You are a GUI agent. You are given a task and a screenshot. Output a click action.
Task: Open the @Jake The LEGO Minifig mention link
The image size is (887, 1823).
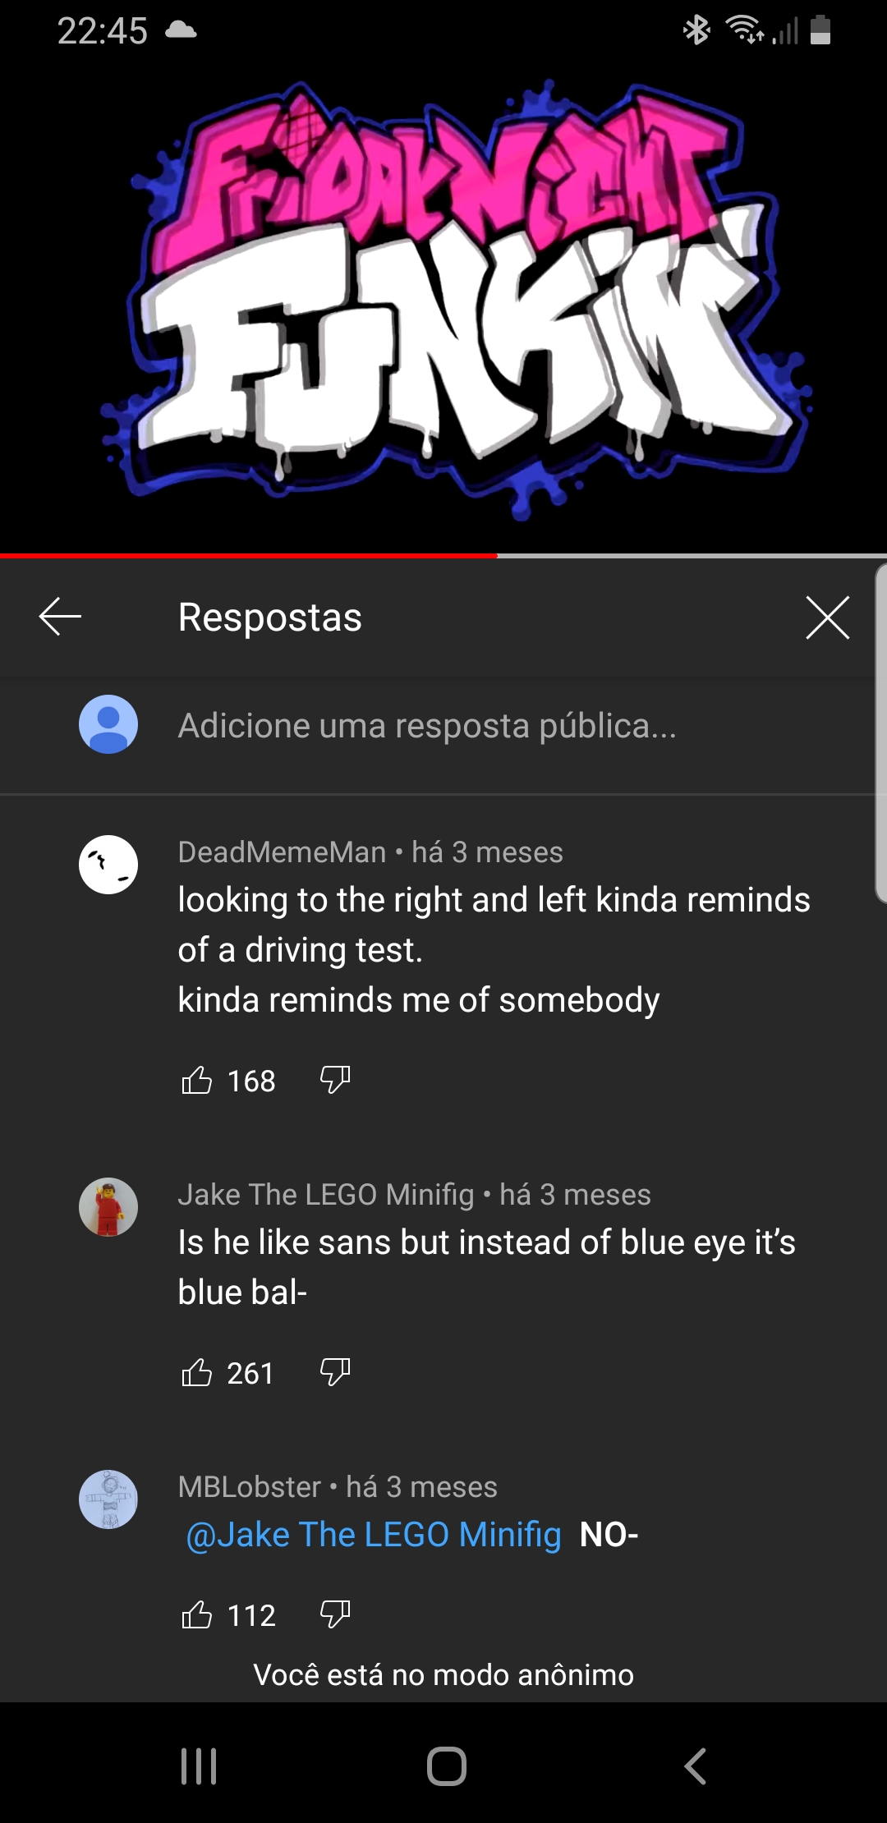[x=374, y=1534]
